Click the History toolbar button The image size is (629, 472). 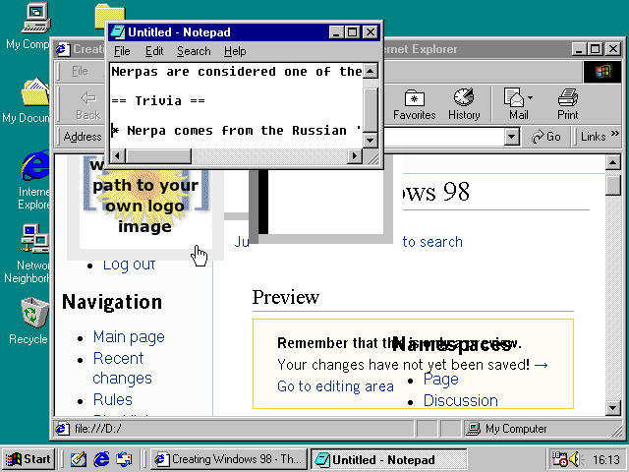pyautogui.click(x=464, y=103)
